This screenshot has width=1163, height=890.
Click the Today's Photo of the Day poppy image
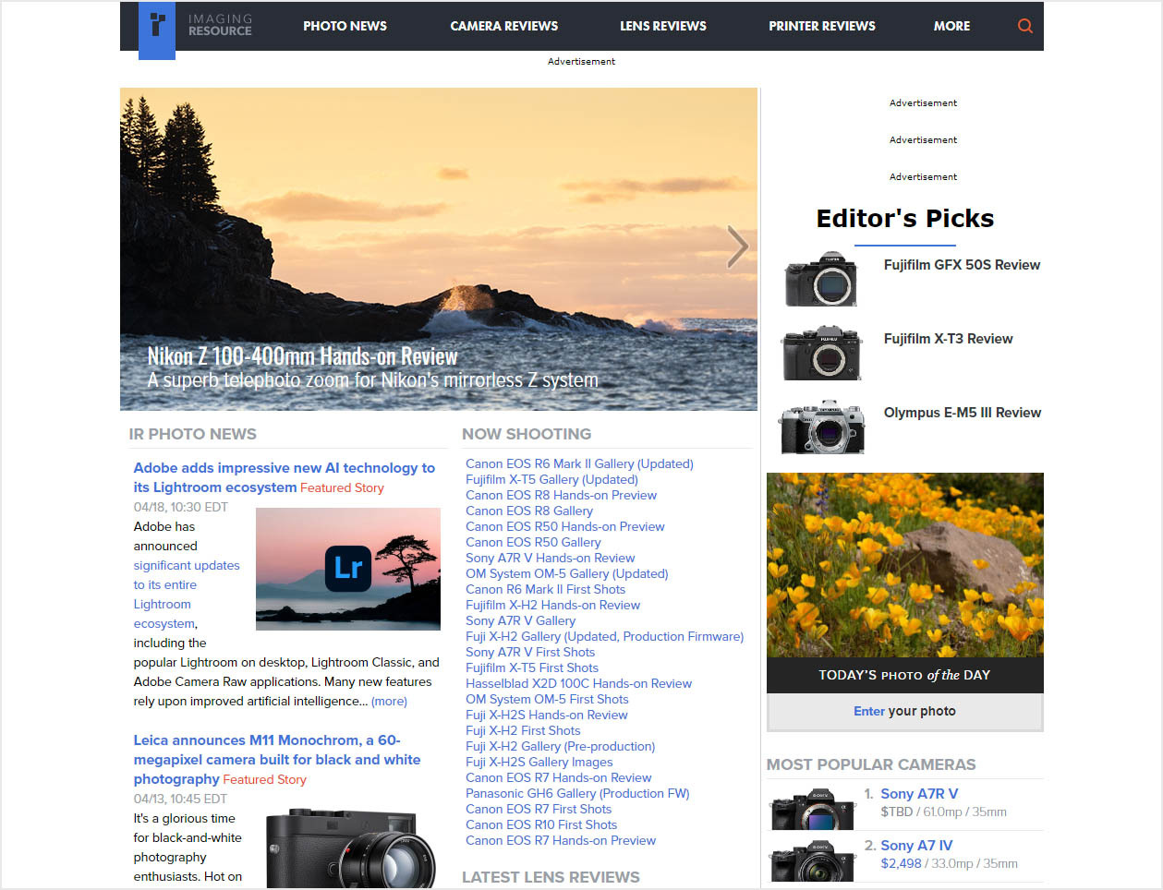click(903, 563)
